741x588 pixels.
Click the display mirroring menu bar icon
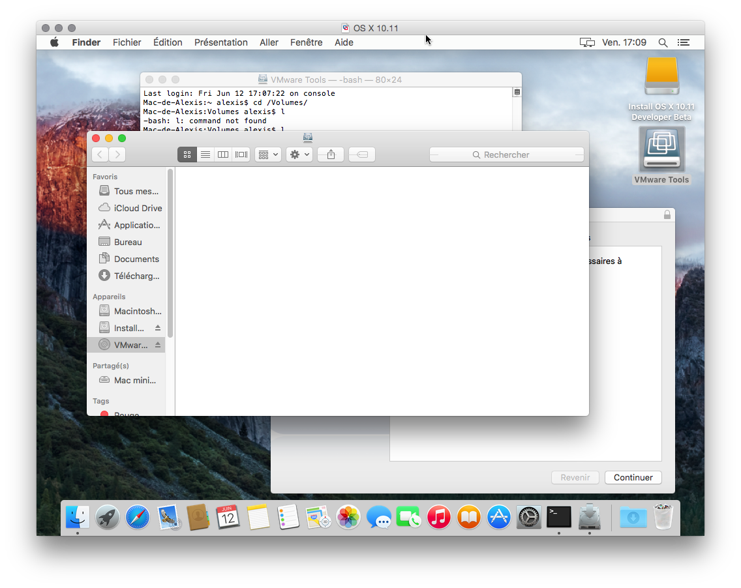click(x=587, y=42)
